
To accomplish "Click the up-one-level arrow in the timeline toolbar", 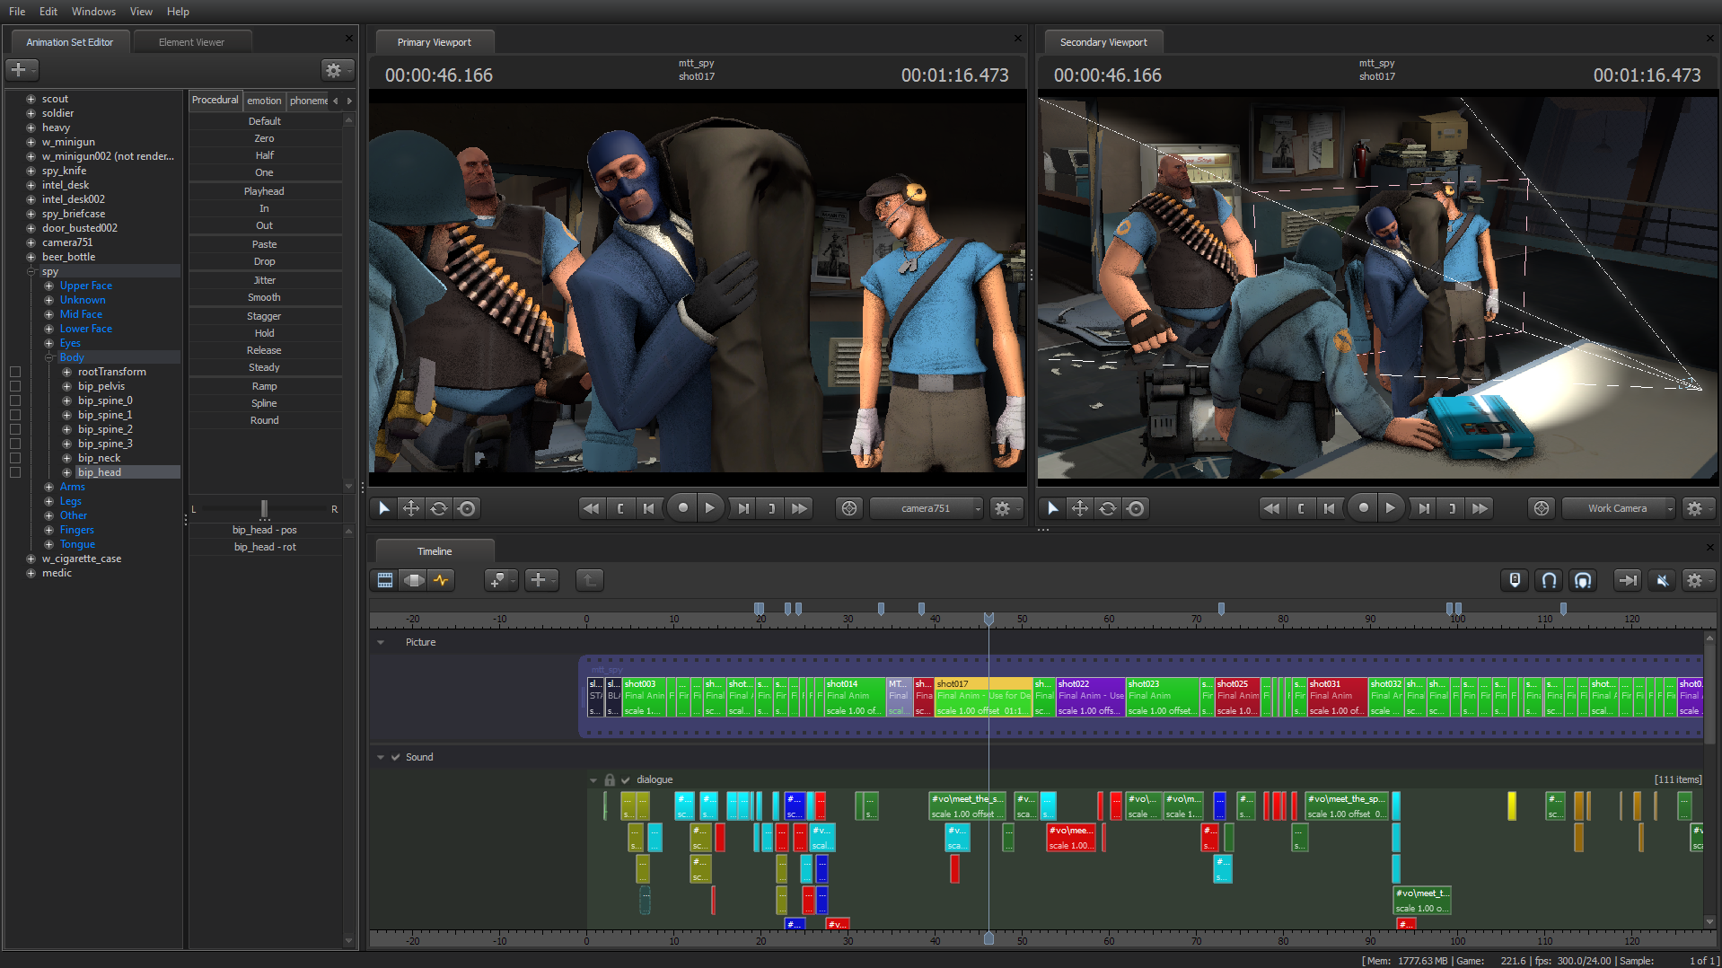I will point(589,579).
